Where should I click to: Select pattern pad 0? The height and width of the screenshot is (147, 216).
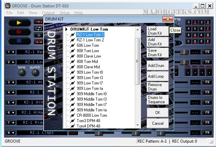point(189,22)
